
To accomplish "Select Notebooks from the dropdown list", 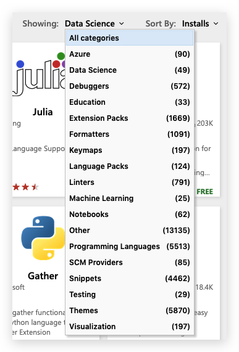I will click(x=130, y=215).
